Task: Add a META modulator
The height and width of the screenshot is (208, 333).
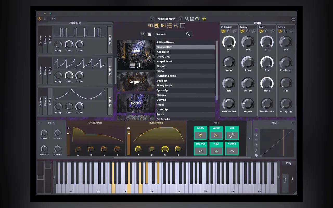Action: pyautogui.click(x=200, y=133)
